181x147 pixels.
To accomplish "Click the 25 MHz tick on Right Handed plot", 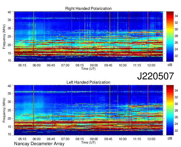I will tap(10, 36).
